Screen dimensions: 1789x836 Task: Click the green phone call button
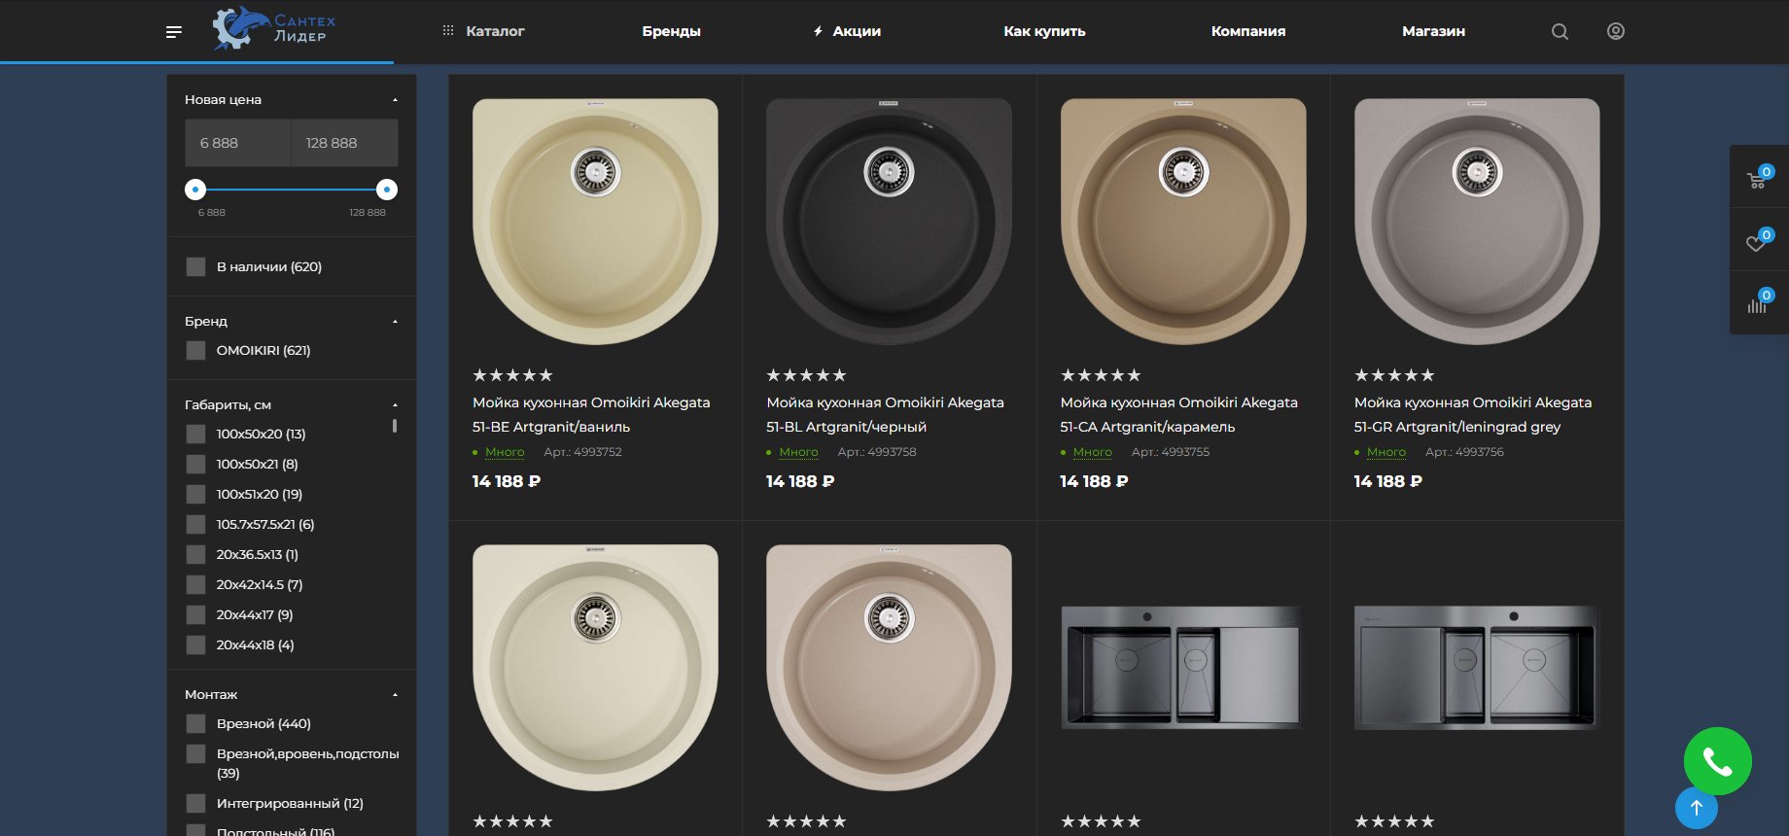[x=1718, y=761]
